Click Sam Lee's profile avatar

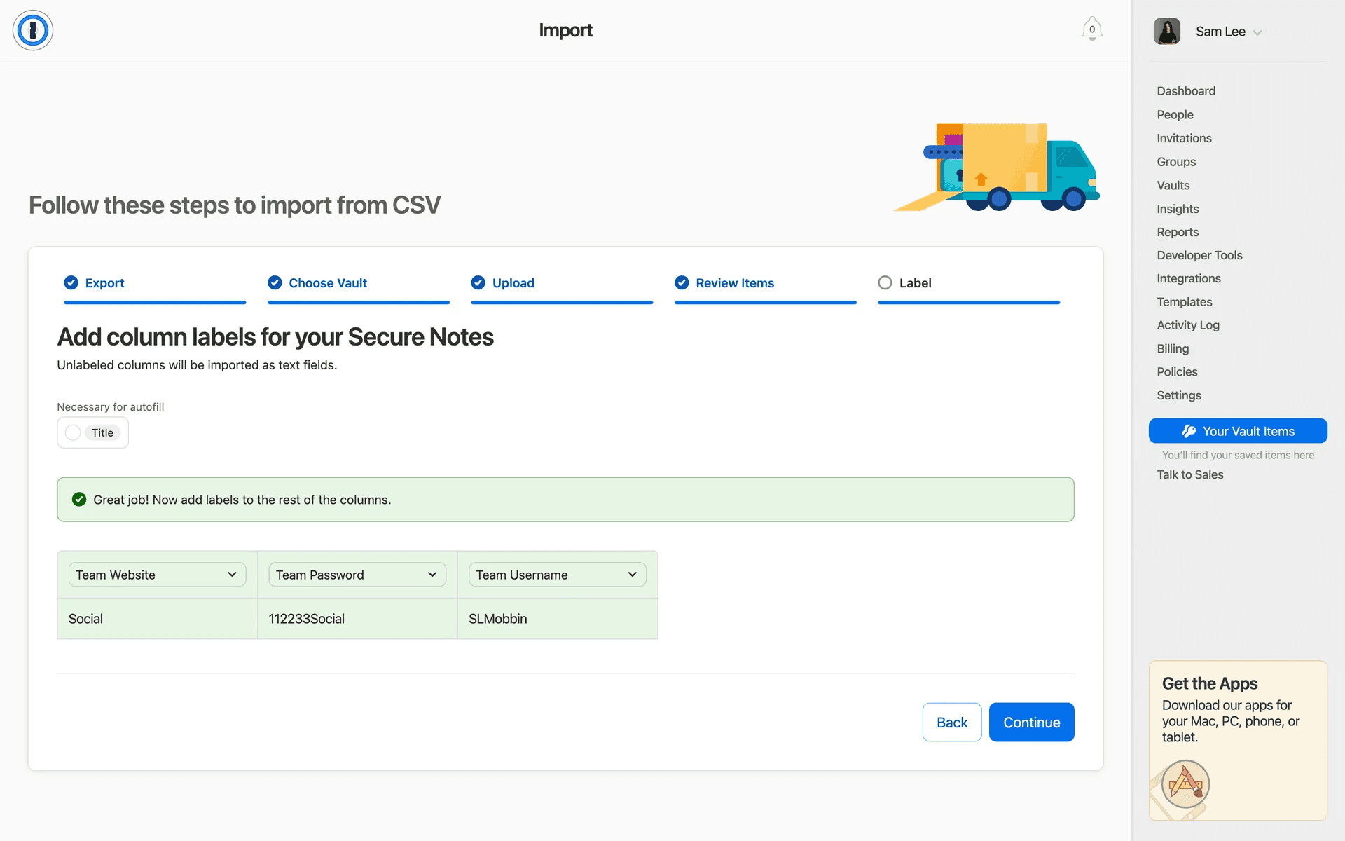(x=1167, y=32)
